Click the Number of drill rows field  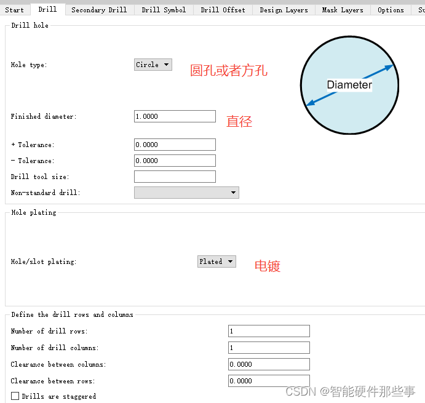[x=268, y=331]
